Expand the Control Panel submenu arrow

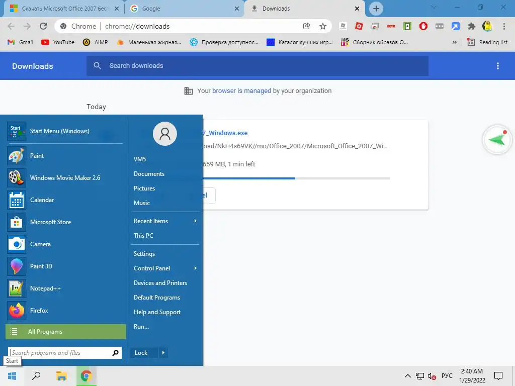pos(196,268)
